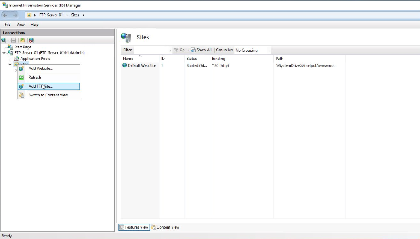Screen dimensions: 420x239
Task: Select the Application Pools tree item
Action: [x=35, y=59]
